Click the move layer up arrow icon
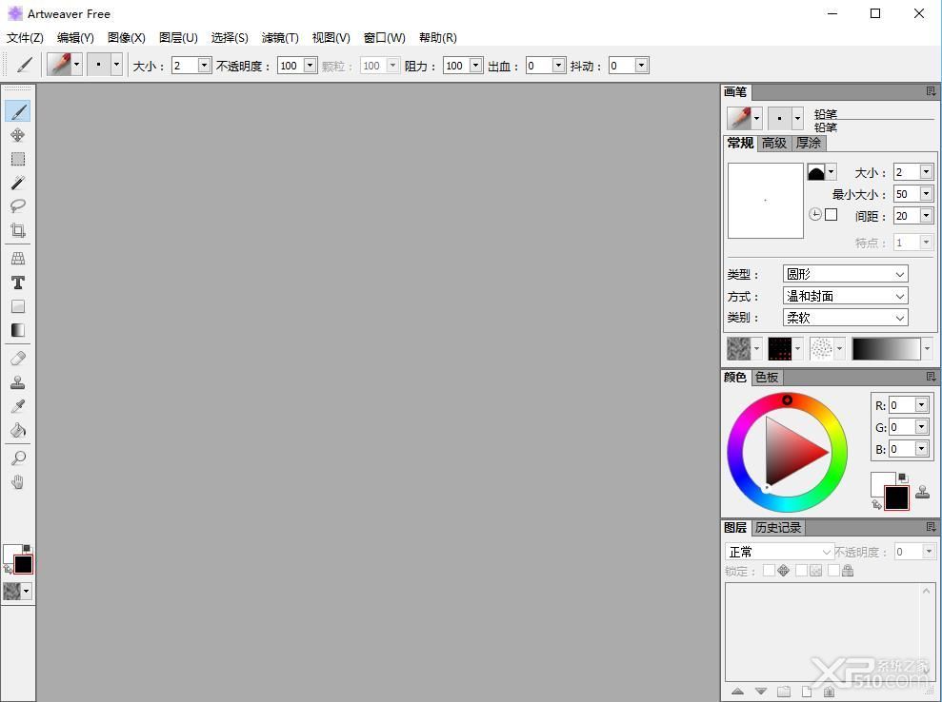This screenshot has height=702, width=942. (x=738, y=692)
